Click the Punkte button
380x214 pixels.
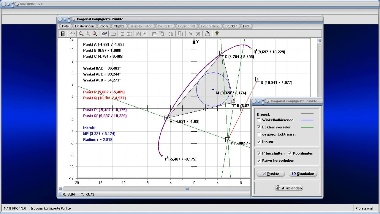(271, 174)
